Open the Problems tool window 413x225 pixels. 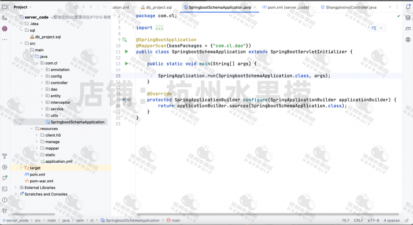click(x=5, y=200)
